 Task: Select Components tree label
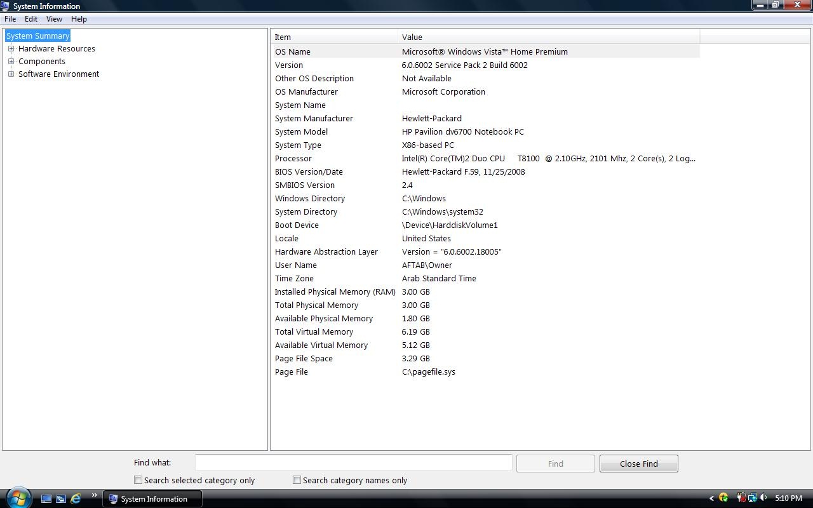pos(42,61)
